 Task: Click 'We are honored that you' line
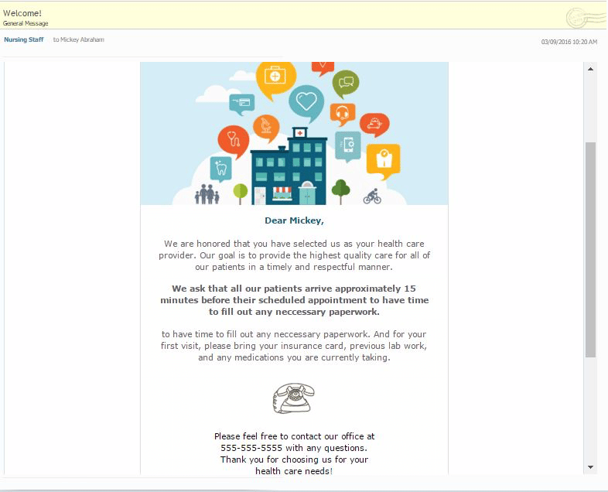294,244
